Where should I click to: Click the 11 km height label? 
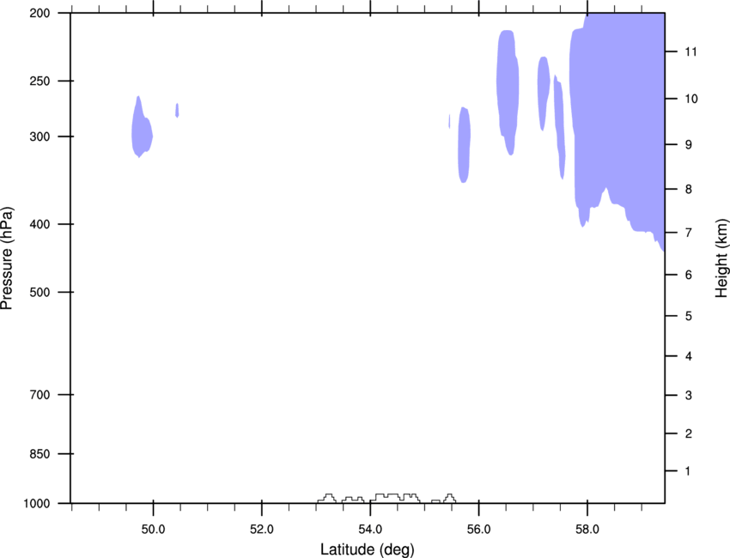tap(690, 52)
